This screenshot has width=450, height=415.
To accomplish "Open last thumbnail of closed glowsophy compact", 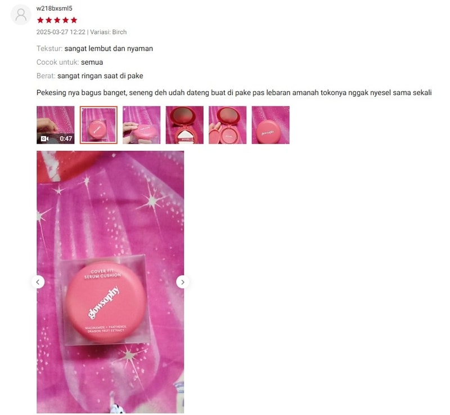I will pyautogui.click(x=271, y=125).
